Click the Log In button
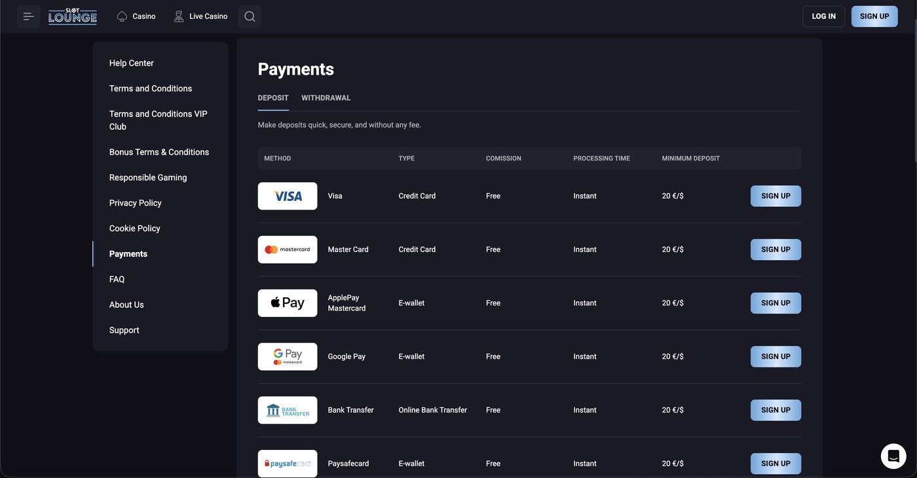This screenshot has height=478, width=917. coord(823,16)
